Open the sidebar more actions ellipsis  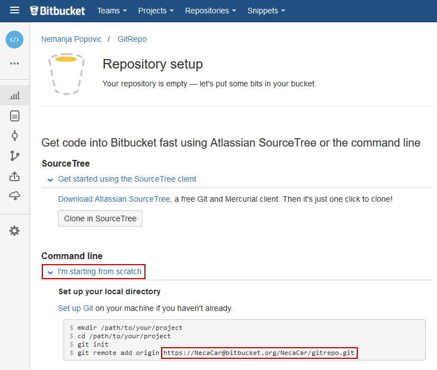pyautogui.click(x=14, y=64)
